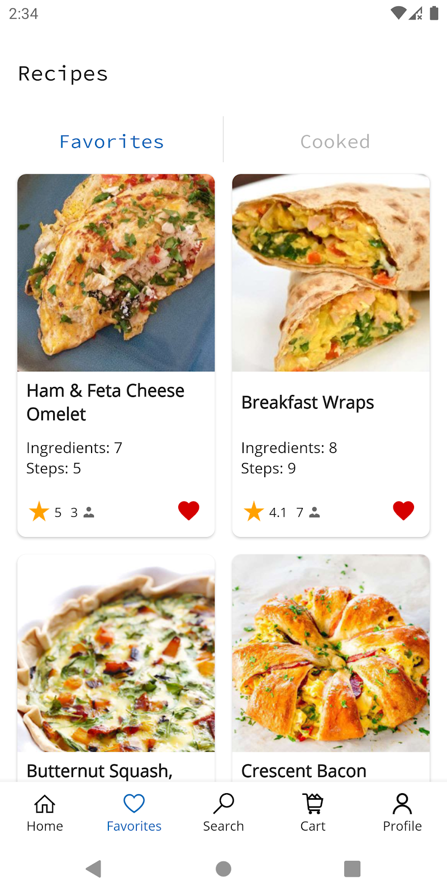Screen dimensions: 447x895
Task: Open Search from the bottom navigation
Action: (x=223, y=804)
